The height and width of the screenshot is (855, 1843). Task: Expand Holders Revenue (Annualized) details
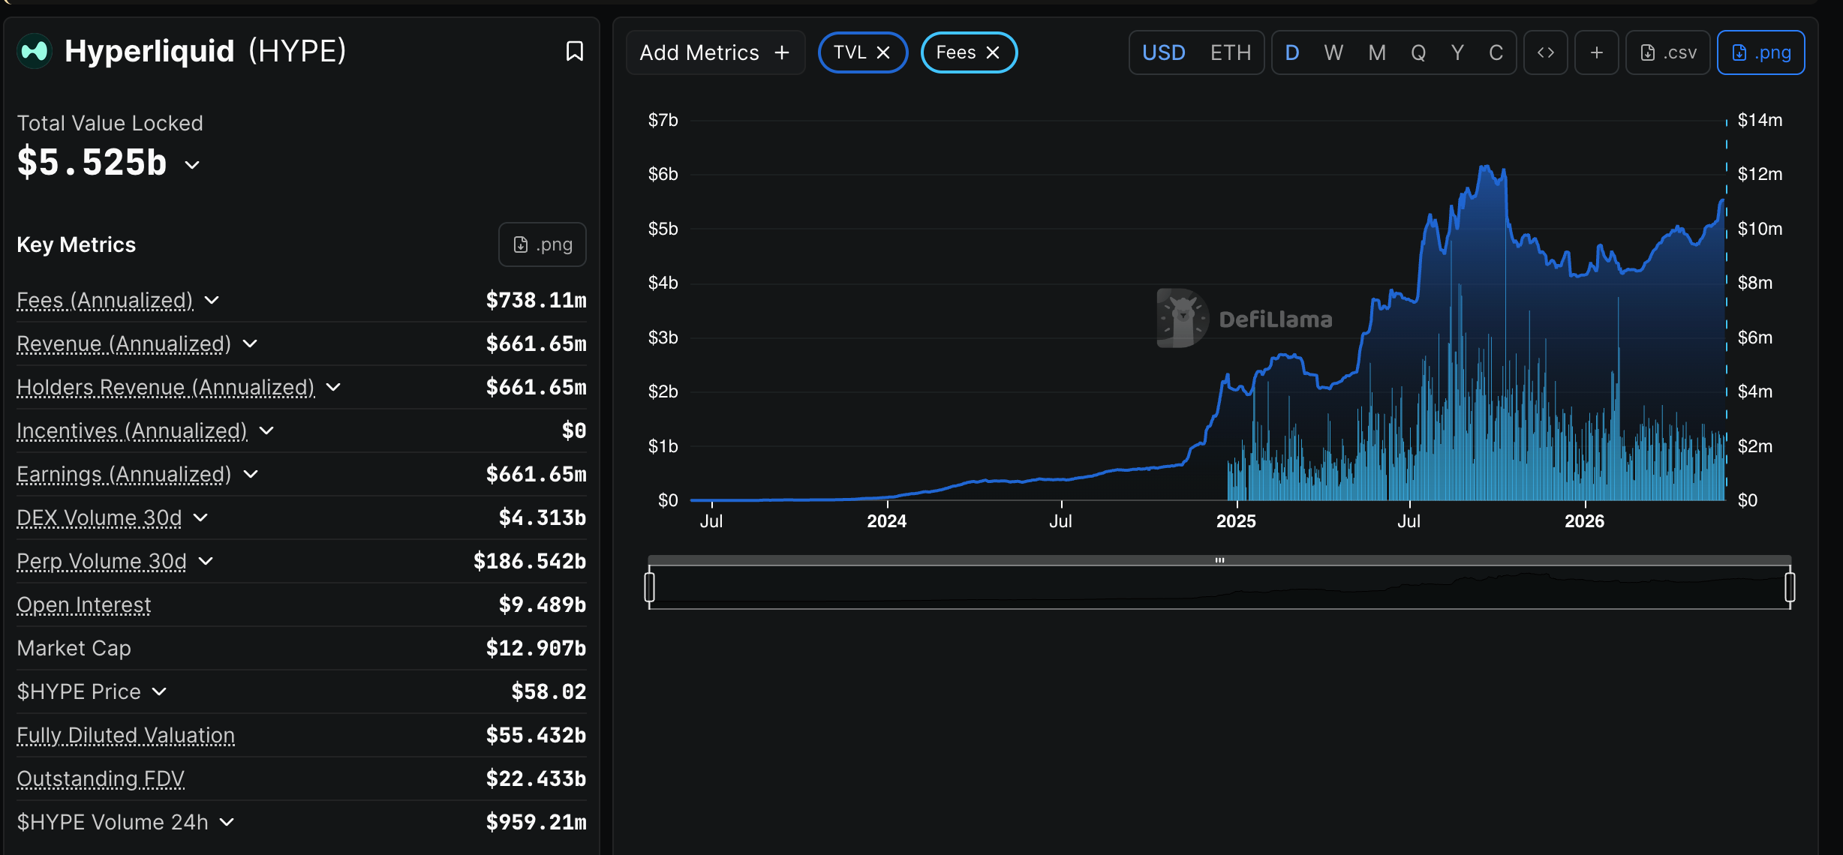click(333, 387)
